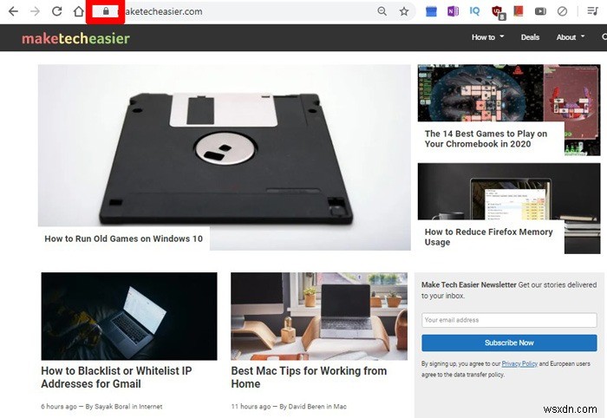Open Best Mac Tips for Working article
Image resolution: width=607 pixels, height=418 pixels.
[x=309, y=377]
